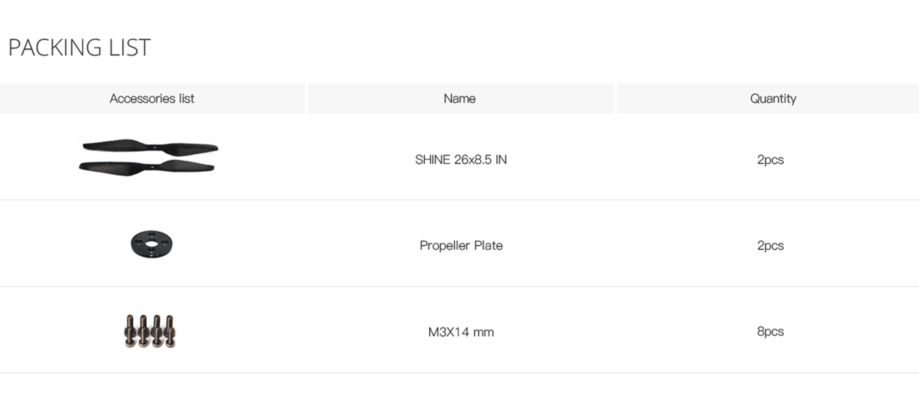Click the SHINE 26x8.5 IN product name
This screenshot has height=403, width=919.
pyautogui.click(x=461, y=160)
